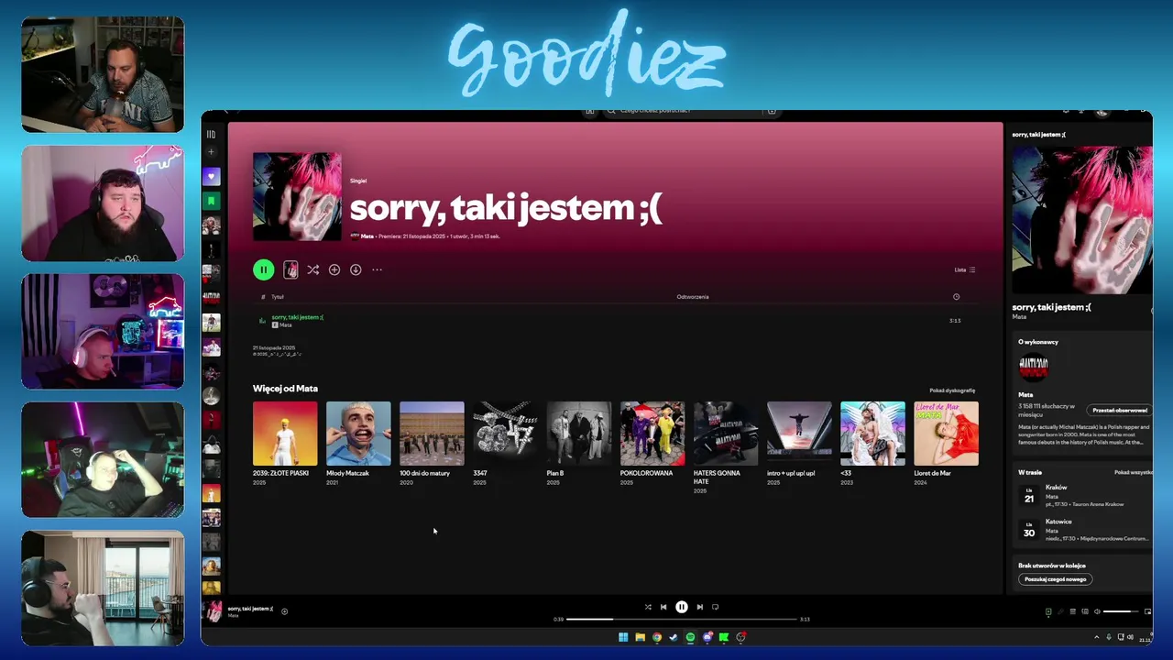
Task: Open the 100 dni do matury album
Action: pyautogui.click(x=432, y=434)
